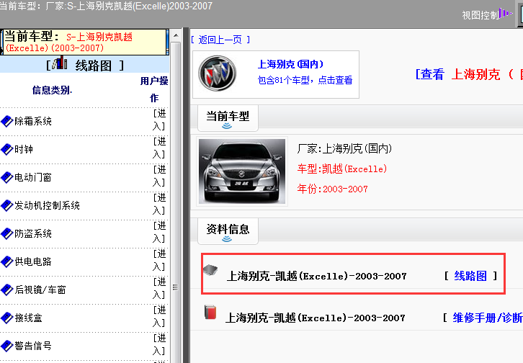Click the 查看 上海别克 link

coord(469,74)
